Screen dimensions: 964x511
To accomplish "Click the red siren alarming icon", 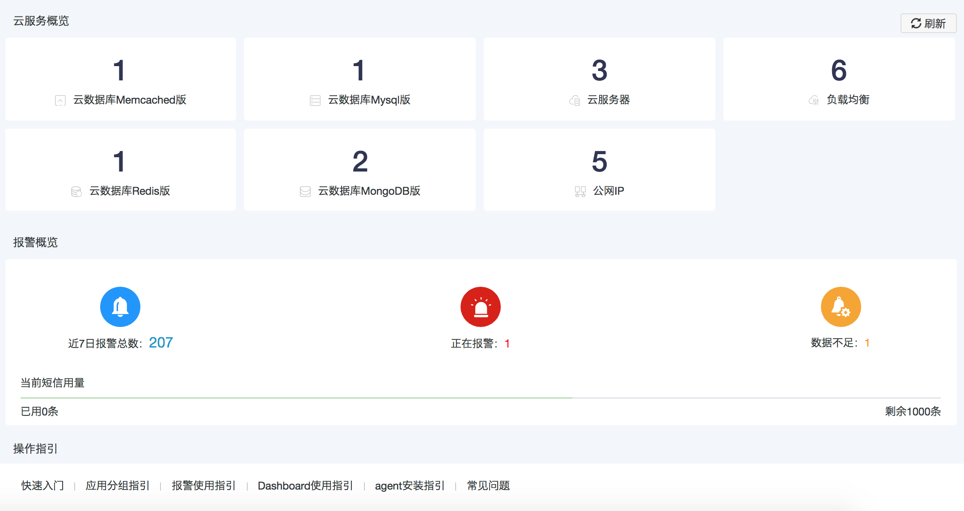I will click(481, 307).
